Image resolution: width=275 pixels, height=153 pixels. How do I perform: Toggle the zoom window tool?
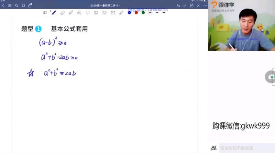tap(45, 13)
